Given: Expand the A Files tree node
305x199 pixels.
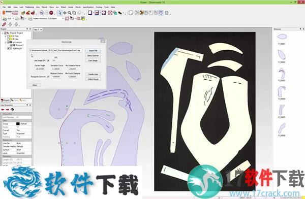Looking at the screenshot, I should [6, 36].
